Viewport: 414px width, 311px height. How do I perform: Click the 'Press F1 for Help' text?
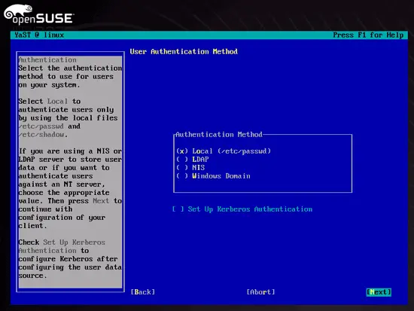(x=368, y=35)
